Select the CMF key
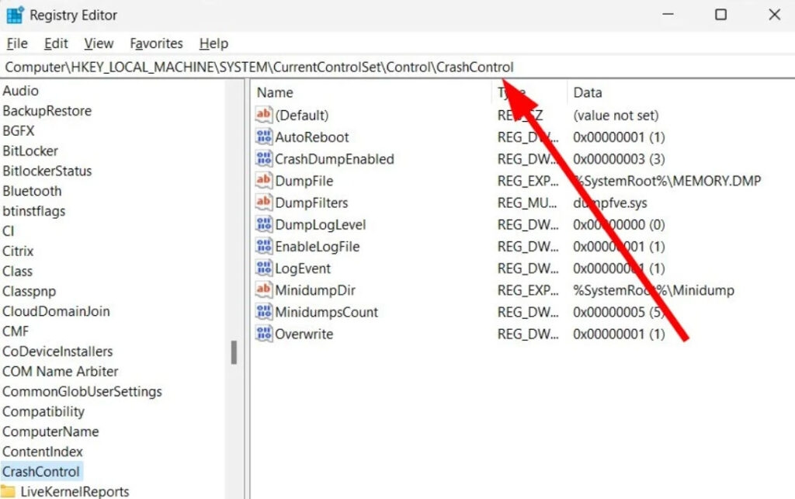This screenshot has width=795, height=499. [x=16, y=331]
